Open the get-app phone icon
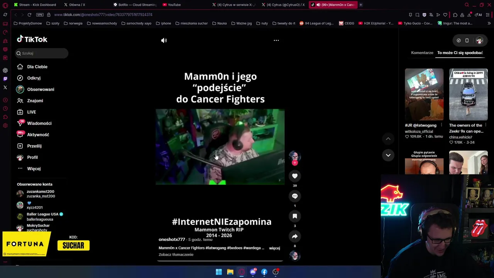 click(x=467, y=40)
